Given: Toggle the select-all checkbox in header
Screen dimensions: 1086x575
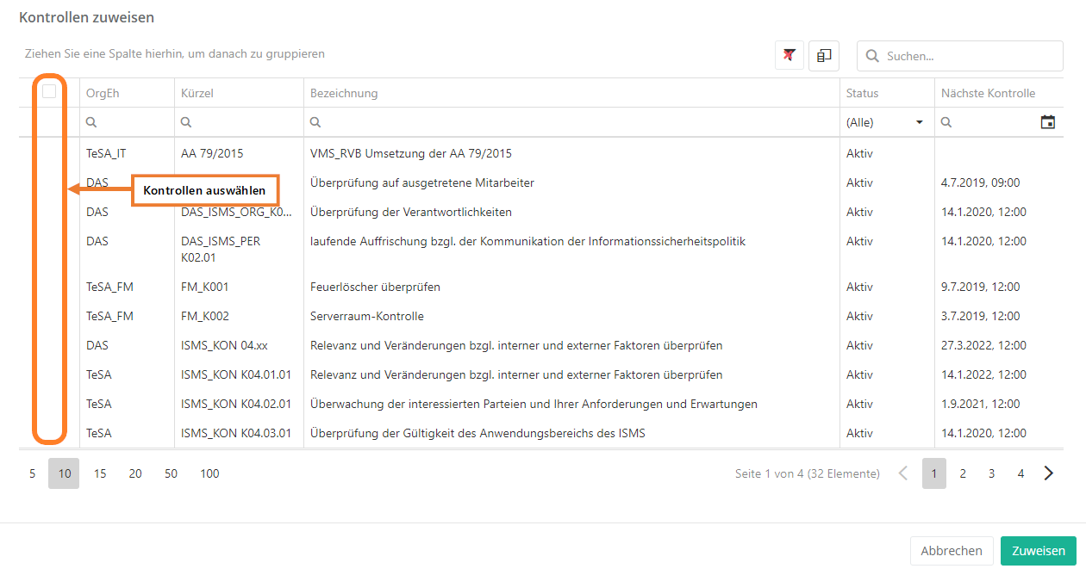Looking at the screenshot, I should tap(49, 91).
